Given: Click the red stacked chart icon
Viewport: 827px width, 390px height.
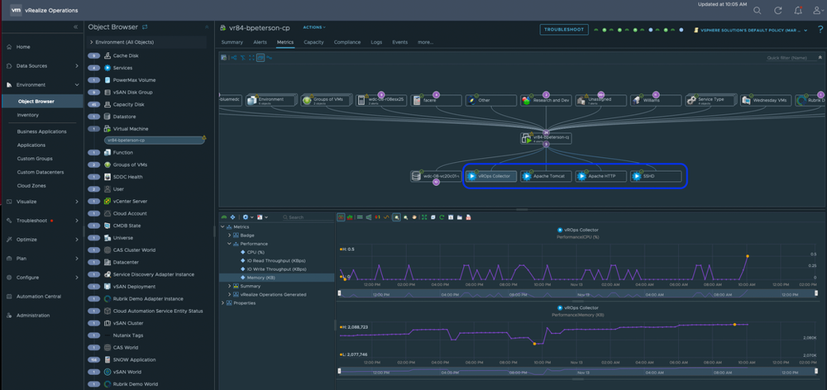Looking at the screenshot, I should (x=350, y=216).
